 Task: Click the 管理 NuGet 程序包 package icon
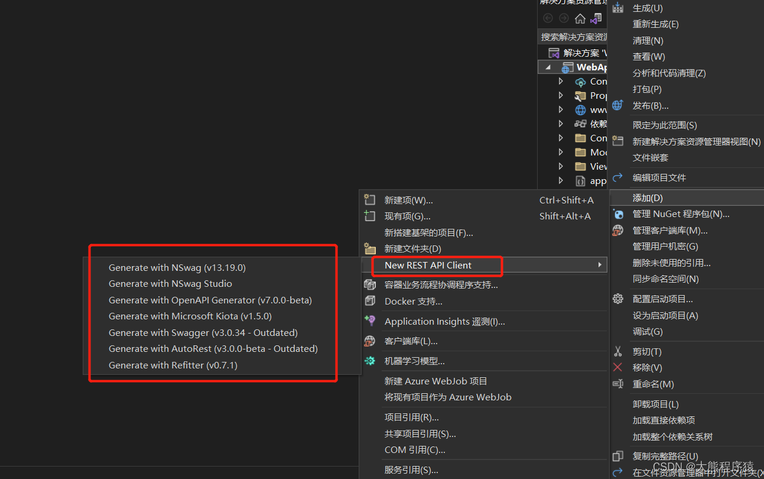(x=618, y=213)
